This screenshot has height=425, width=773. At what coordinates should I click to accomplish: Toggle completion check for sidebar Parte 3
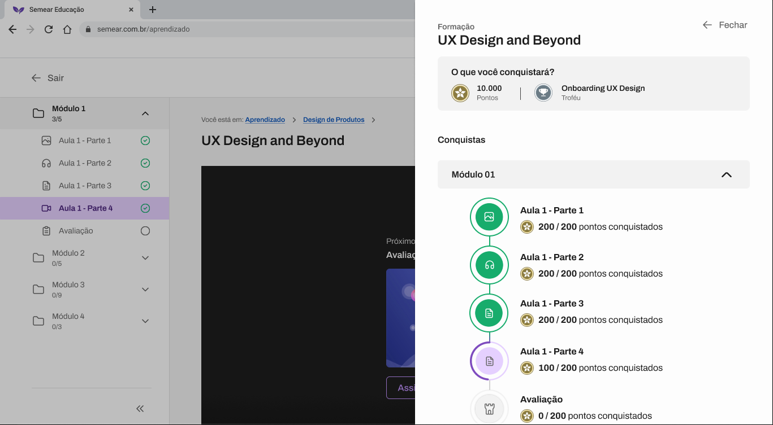click(x=145, y=186)
